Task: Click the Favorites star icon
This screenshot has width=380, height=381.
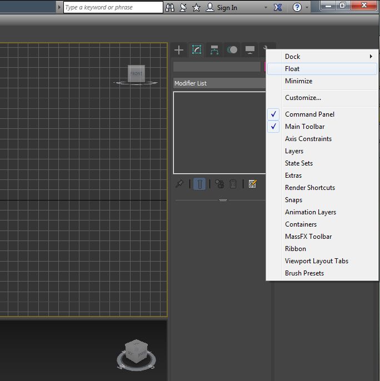Action: (196, 7)
